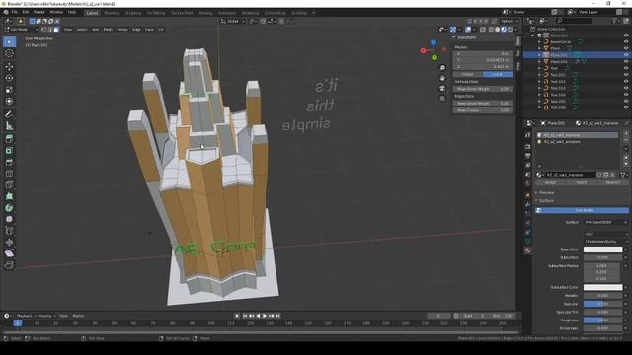632x355 pixels.
Task: Select the Move tool
Action: coord(9,67)
